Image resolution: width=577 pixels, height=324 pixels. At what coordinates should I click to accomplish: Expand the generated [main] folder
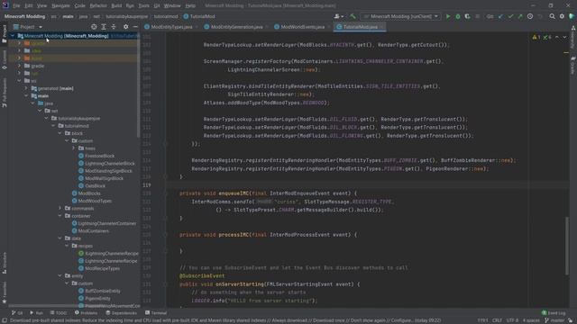point(26,88)
